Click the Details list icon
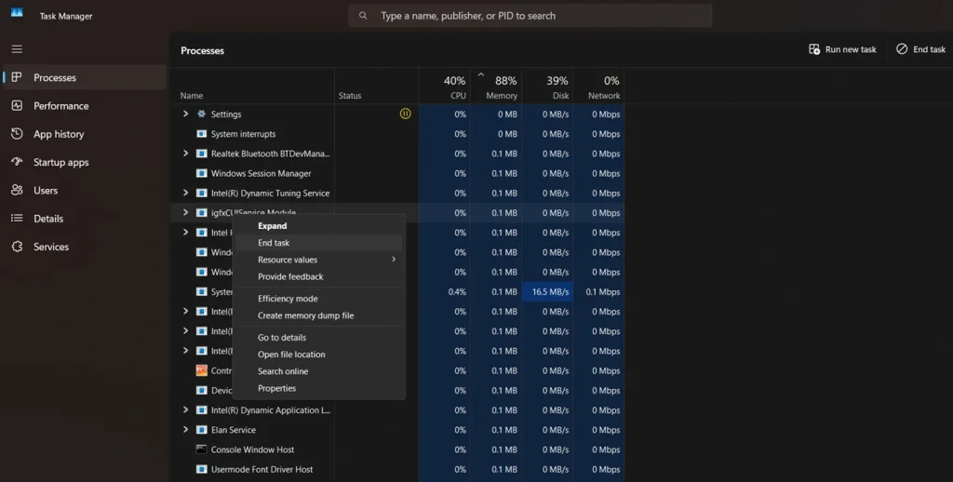This screenshot has width=953, height=482. 17,219
